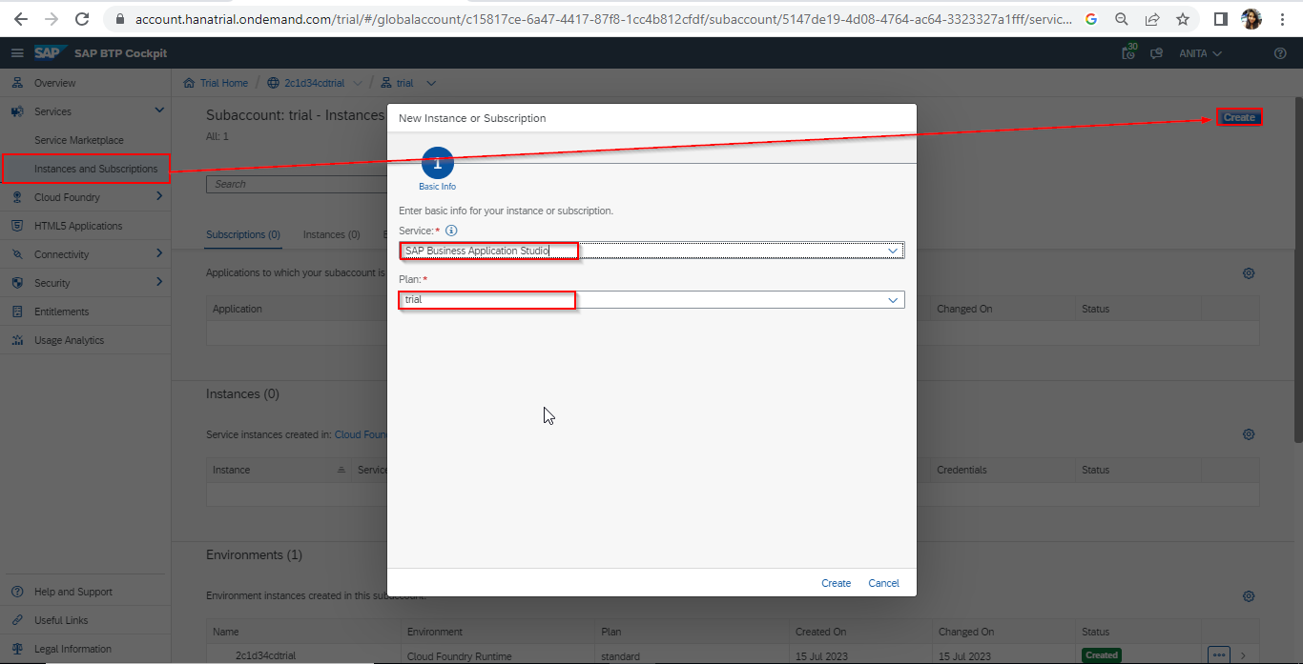Select Instances and Subscriptions in the sidebar
The image size is (1303, 664).
pyautogui.click(x=95, y=169)
